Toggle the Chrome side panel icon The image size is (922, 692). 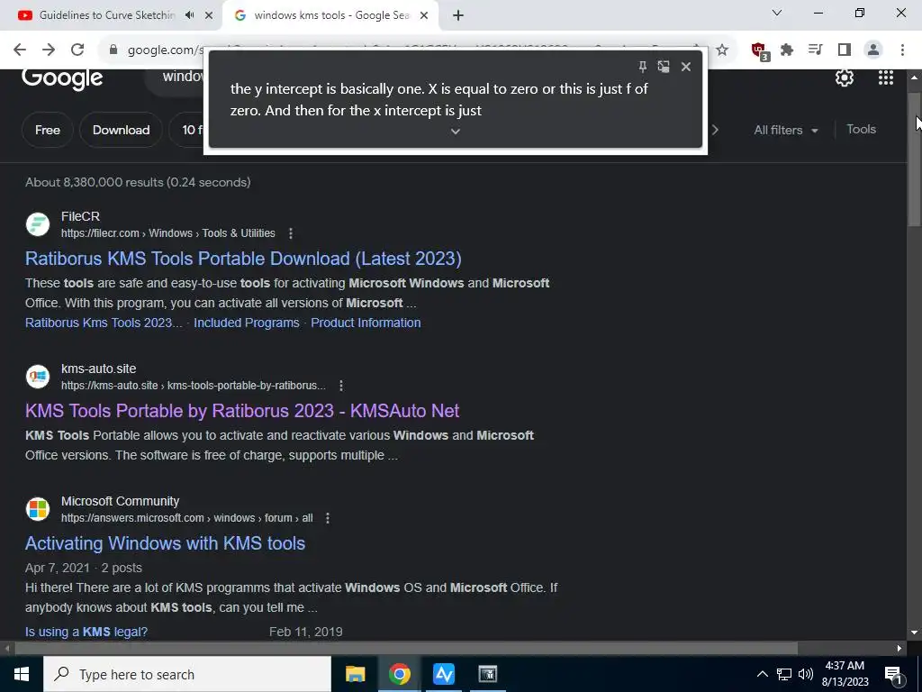coord(844,50)
